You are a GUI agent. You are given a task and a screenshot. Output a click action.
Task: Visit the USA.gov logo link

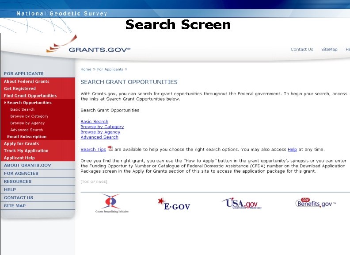pos(242,203)
